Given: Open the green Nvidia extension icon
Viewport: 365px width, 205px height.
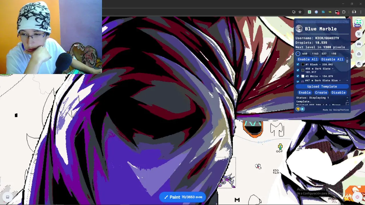Looking at the screenshot, I should (x=330, y=12).
